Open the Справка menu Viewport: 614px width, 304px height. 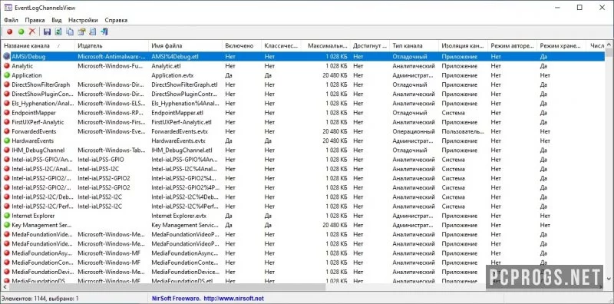(116, 20)
